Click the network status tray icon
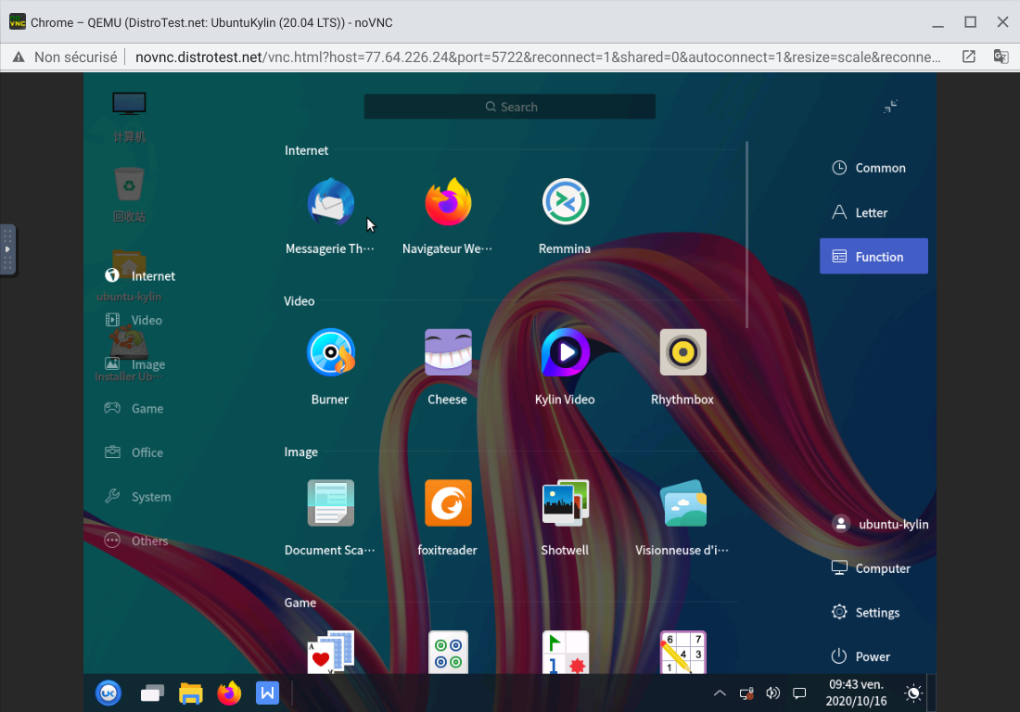This screenshot has height=712, width=1020. (746, 693)
